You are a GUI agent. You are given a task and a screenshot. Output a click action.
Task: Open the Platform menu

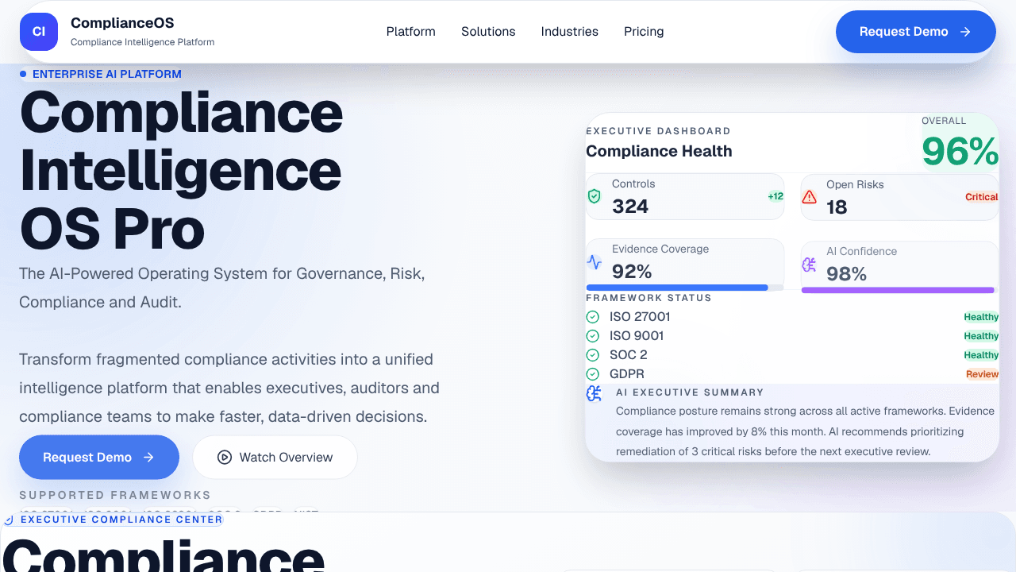coord(410,32)
